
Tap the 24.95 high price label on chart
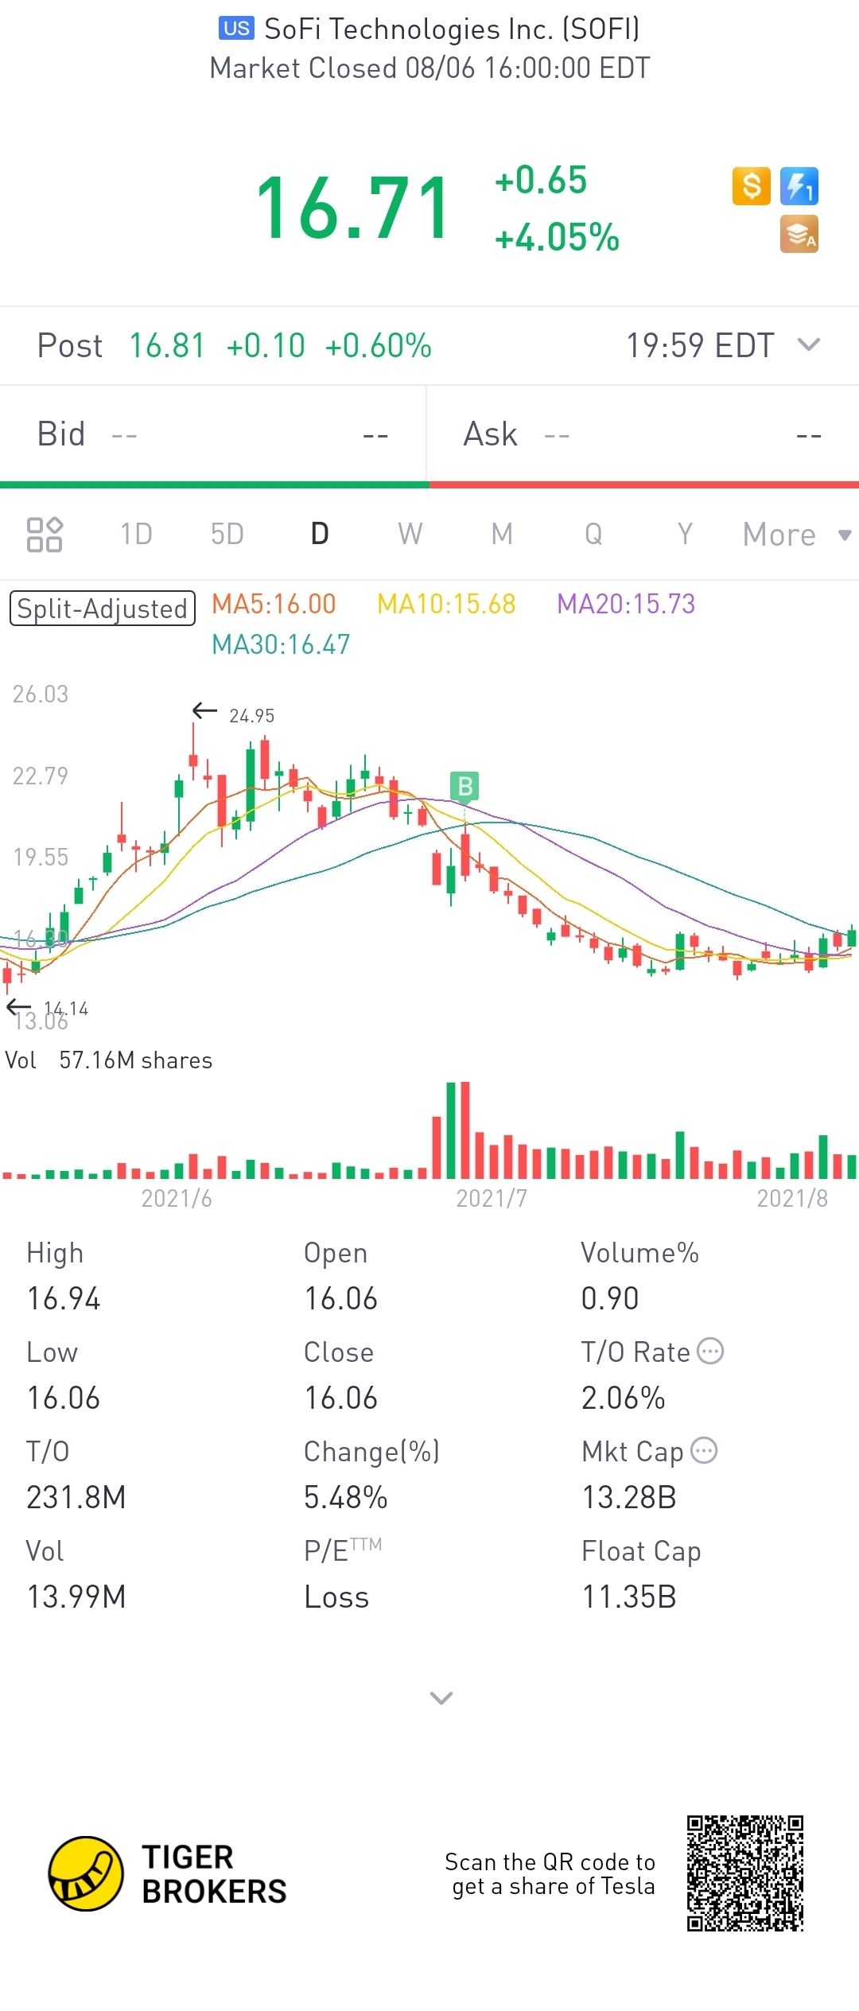(251, 716)
